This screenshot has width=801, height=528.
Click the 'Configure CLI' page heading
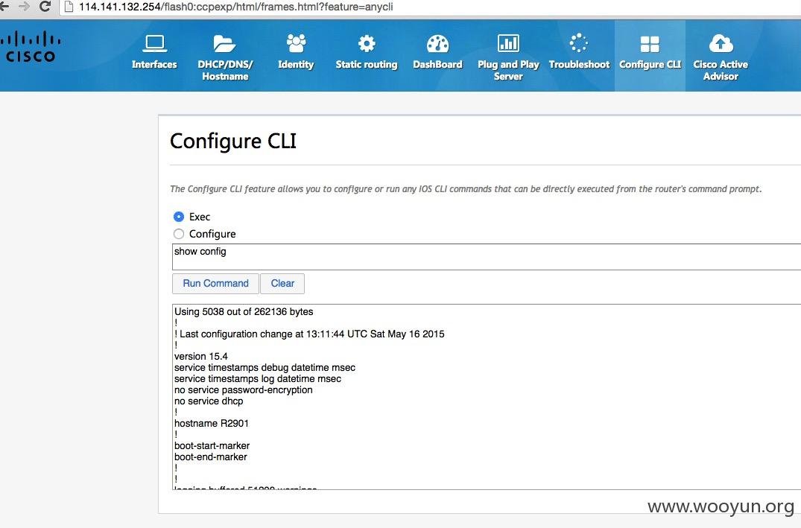233,141
